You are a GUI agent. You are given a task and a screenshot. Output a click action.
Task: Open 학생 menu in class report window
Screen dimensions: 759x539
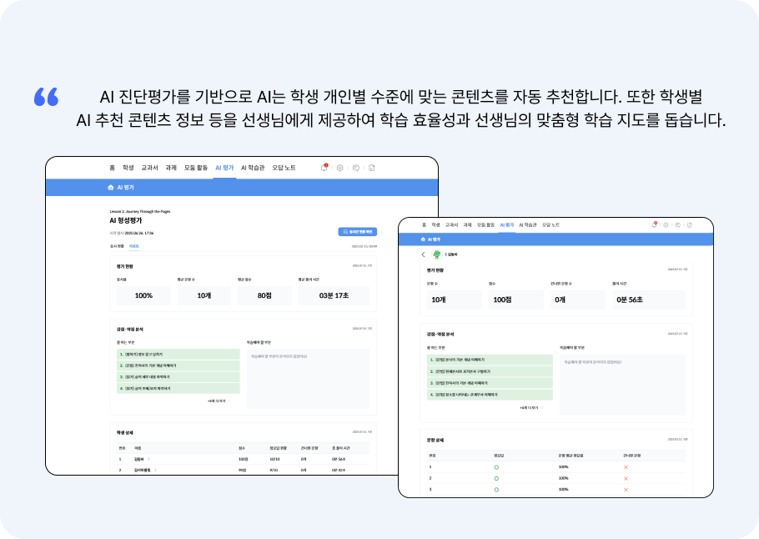[128, 168]
